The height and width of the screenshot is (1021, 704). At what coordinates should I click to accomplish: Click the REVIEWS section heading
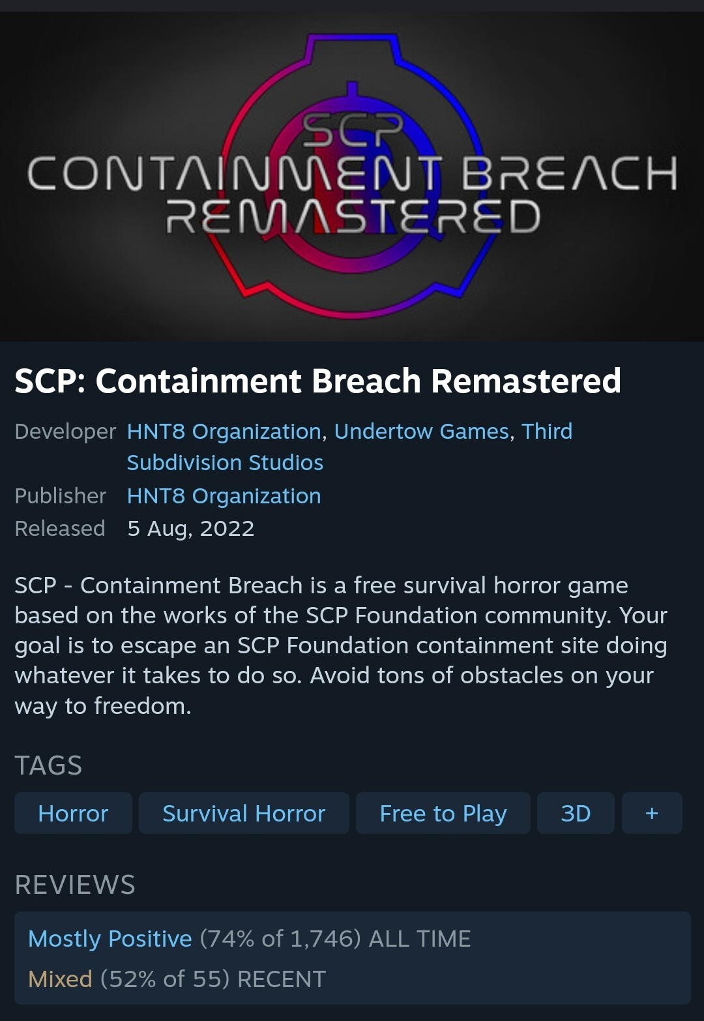pyautogui.click(x=75, y=885)
